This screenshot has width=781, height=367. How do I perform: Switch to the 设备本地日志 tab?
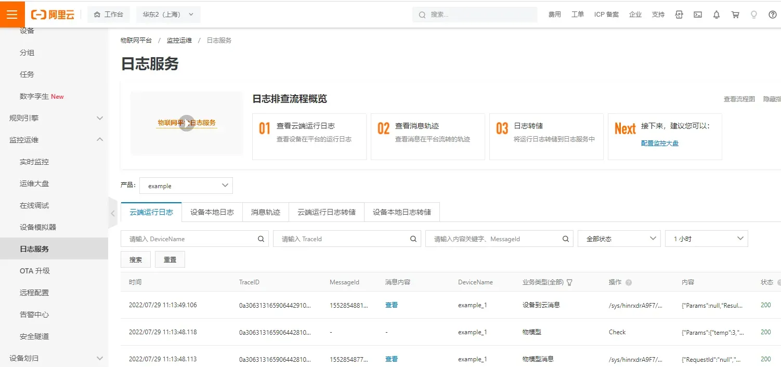click(x=212, y=212)
